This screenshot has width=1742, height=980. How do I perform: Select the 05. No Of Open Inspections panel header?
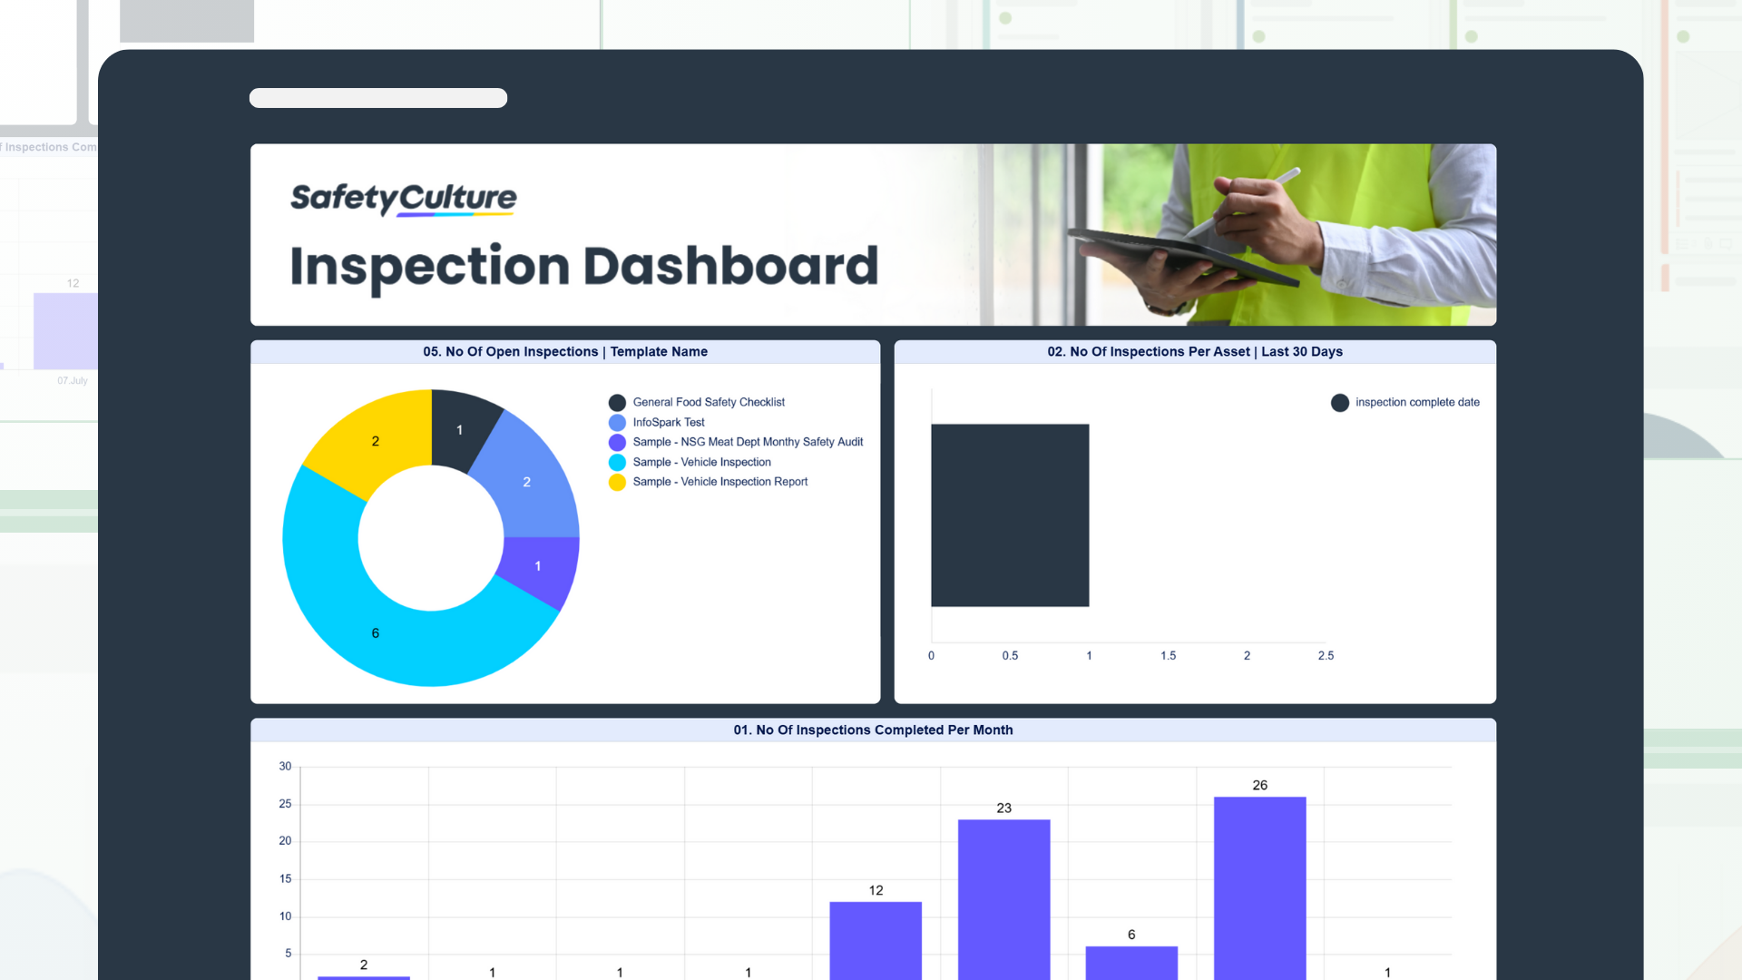pos(565,351)
